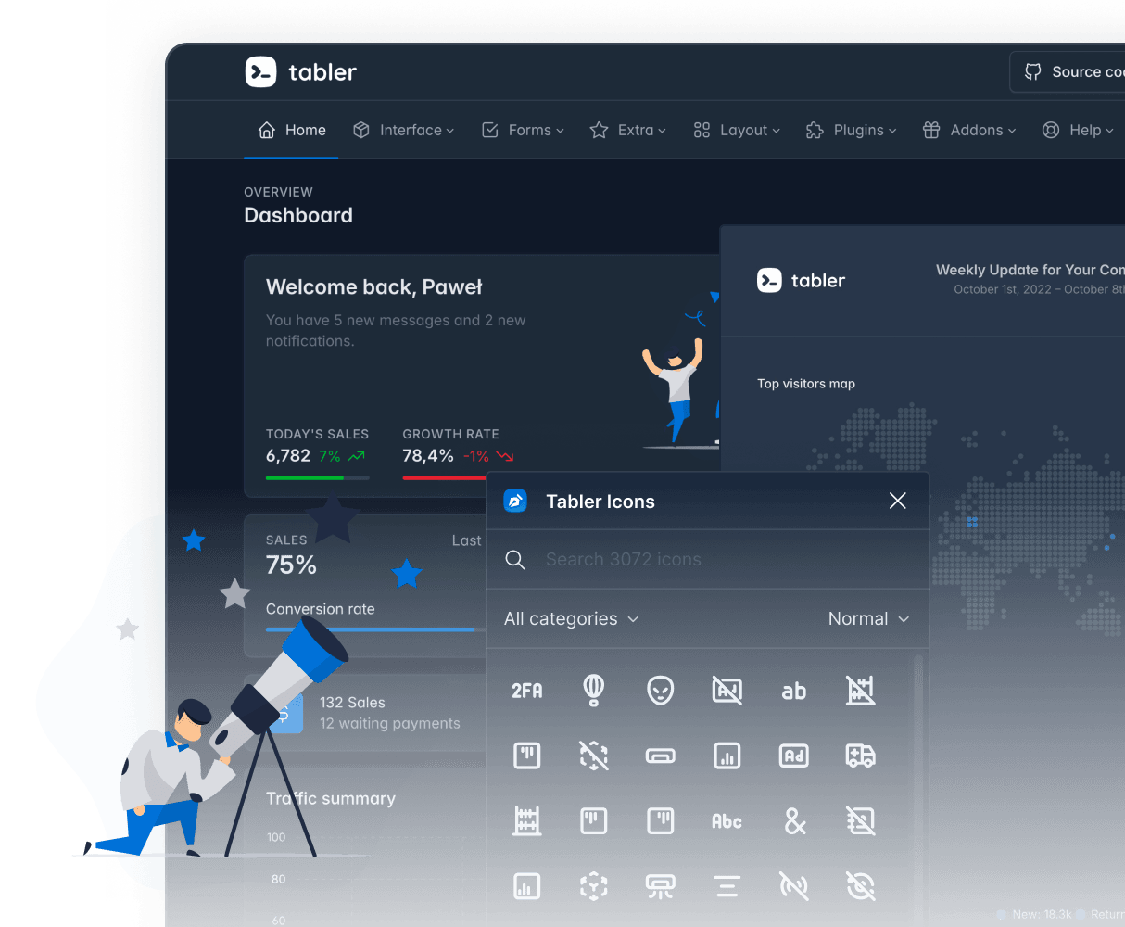Image resolution: width=1125 pixels, height=927 pixels.
Task: Close the Tabler Icons dialog
Action: click(897, 501)
